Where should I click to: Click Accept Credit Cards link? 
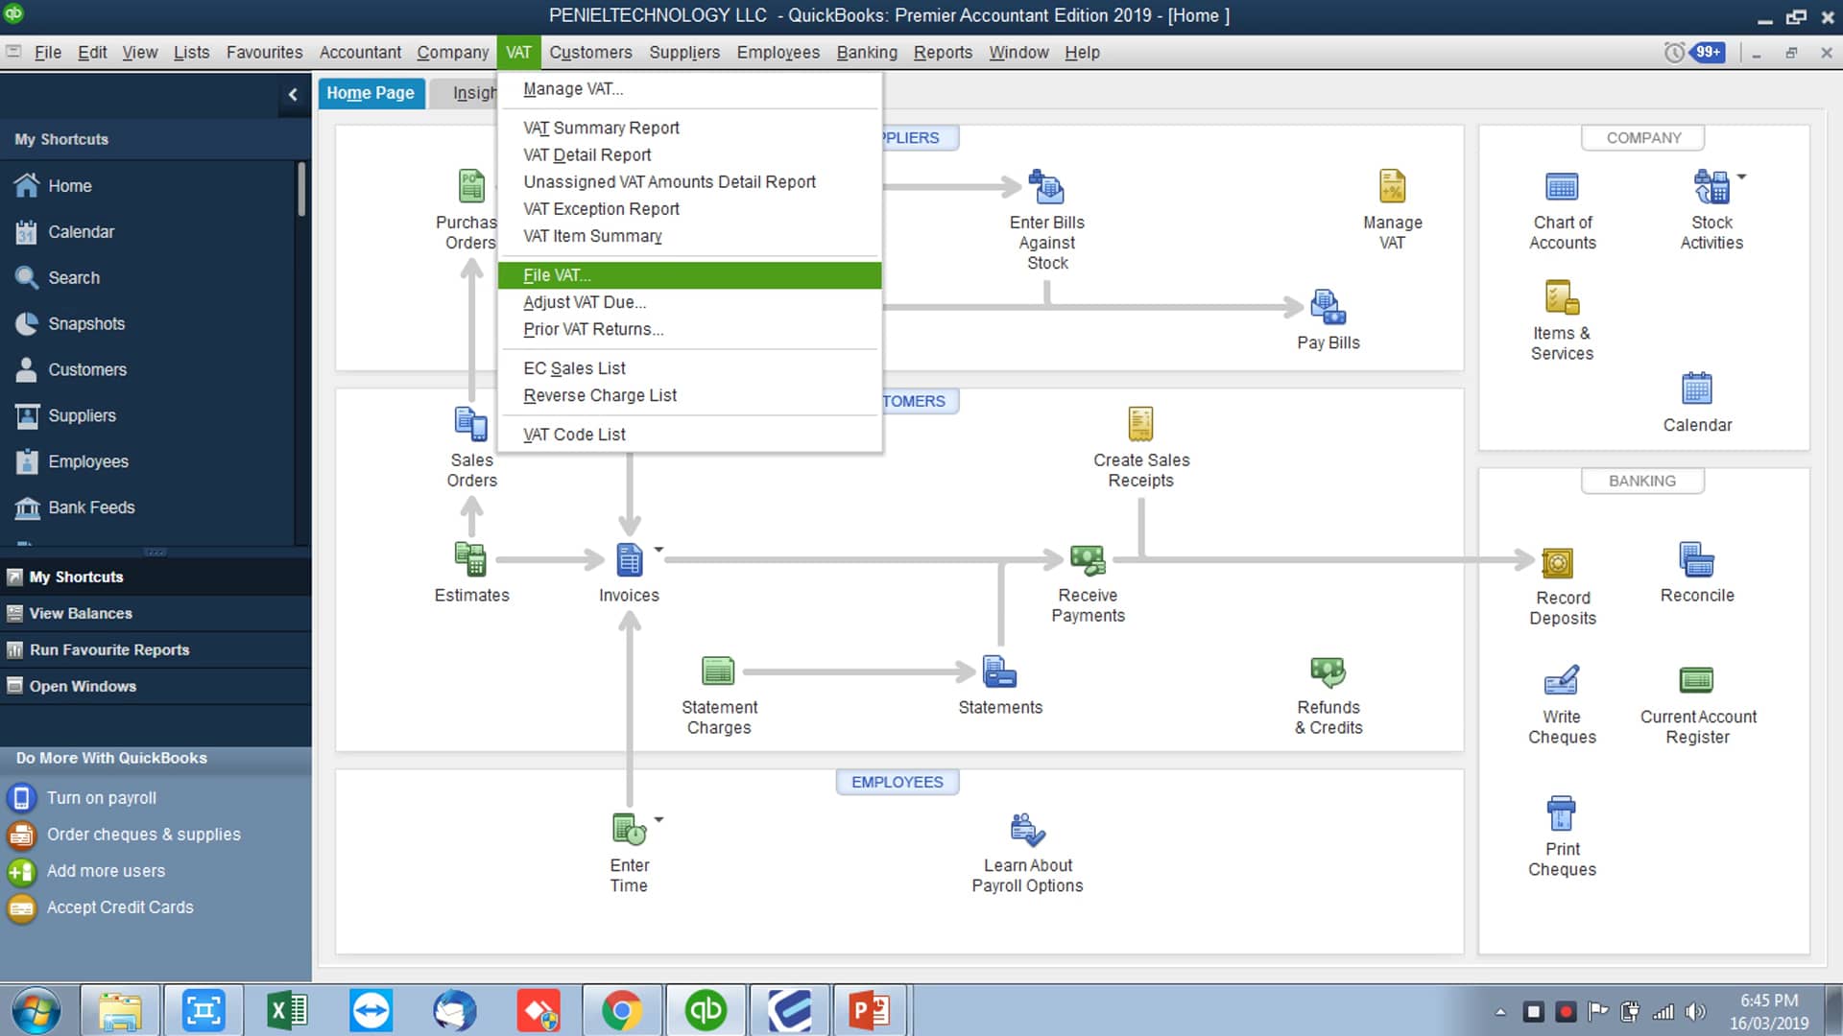coord(119,906)
